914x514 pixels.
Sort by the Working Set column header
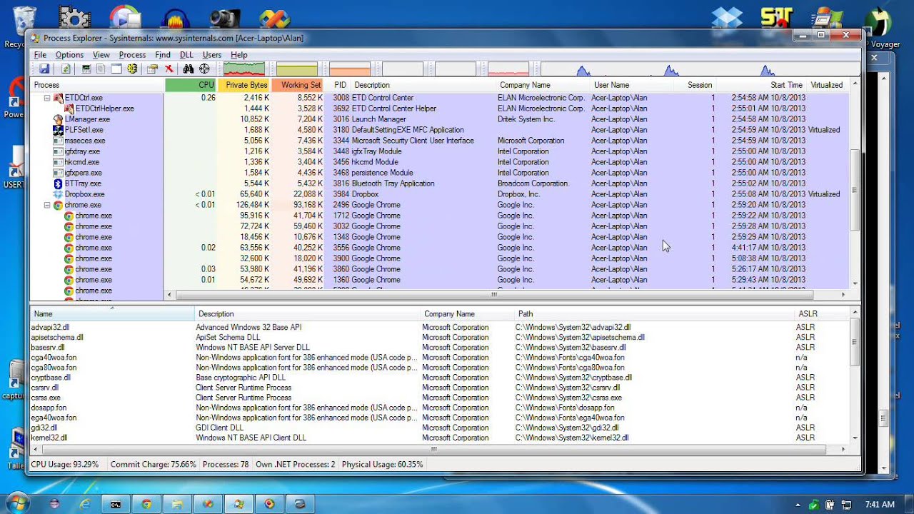(x=298, y=85)
